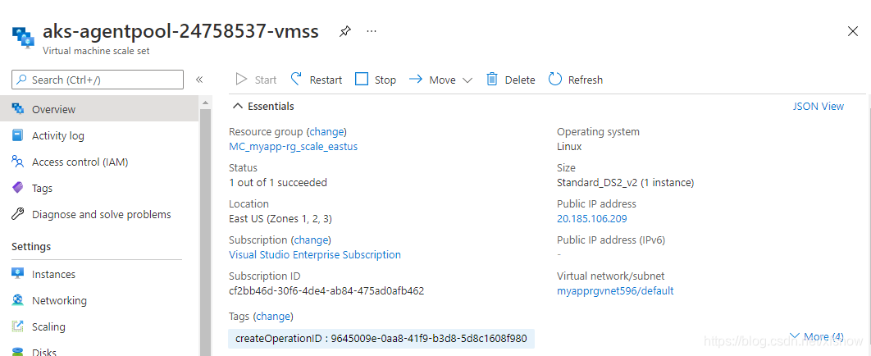Collapse the Essentials section
The height and width of the screenshot is (356, 871).
tap(263, 106)
